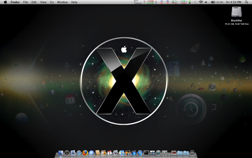
Task: Click the clock showing Fri 4:54 PM
Action: (x=233, y=2)
